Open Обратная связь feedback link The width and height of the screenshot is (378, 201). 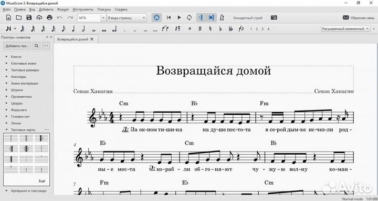pos(359,18)
